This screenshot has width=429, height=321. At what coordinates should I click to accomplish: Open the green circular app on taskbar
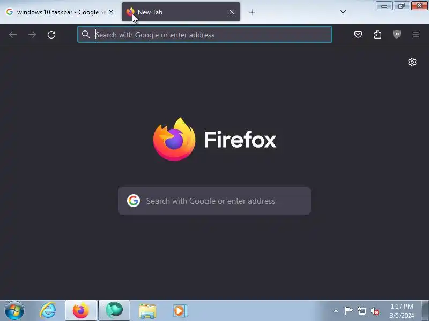click(114, 311)
